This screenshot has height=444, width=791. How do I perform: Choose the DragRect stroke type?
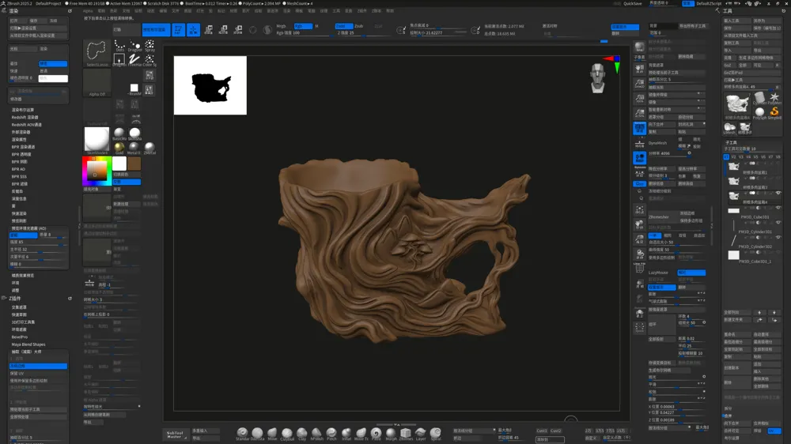pos(119,61)
